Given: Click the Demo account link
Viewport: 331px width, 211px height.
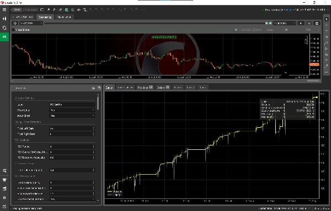Looking at the screenshot, I should pyautogui.click(x=289, y=10).
